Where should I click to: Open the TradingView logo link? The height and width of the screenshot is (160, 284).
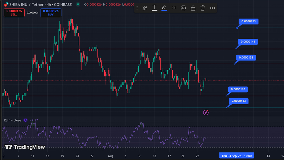(25, 147)
